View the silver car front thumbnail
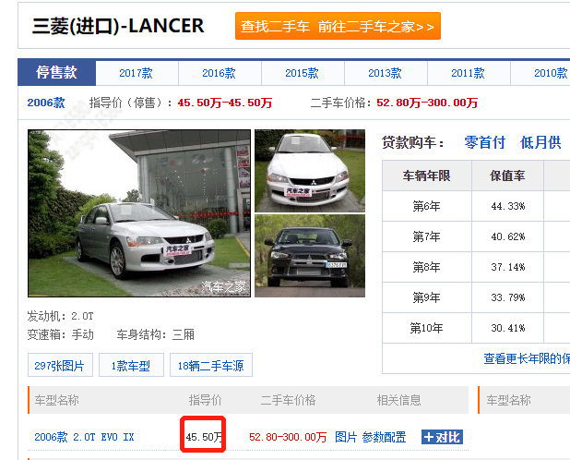The height and width of the screenshot is (460, 570). pyautogui.click(x=309, y=170)
